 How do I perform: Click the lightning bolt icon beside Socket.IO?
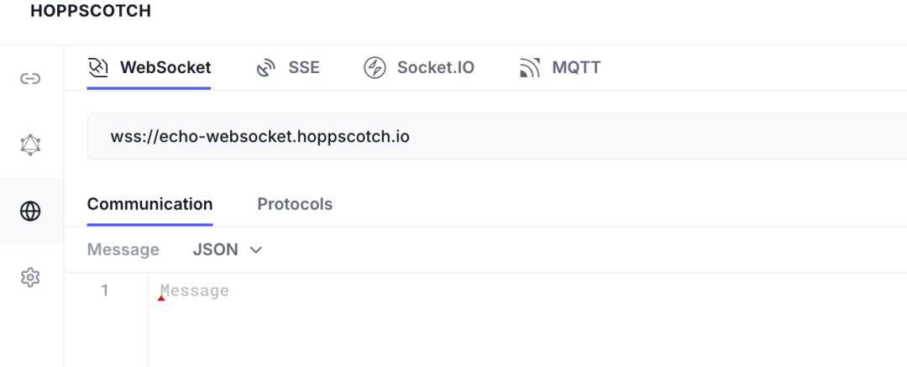375,67
